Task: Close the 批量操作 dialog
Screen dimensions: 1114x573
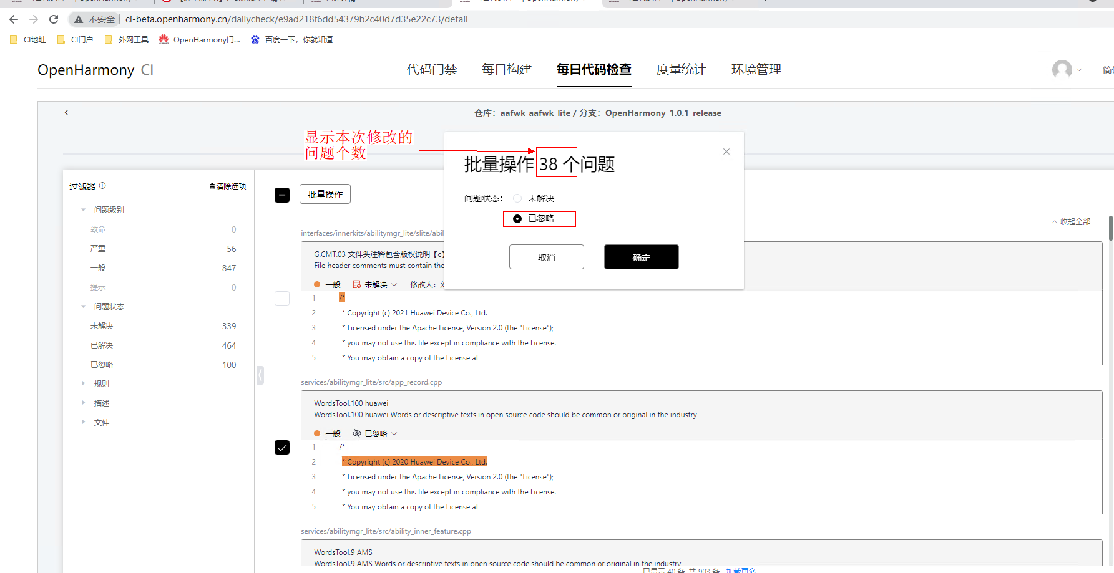Action: coord(726,152)
